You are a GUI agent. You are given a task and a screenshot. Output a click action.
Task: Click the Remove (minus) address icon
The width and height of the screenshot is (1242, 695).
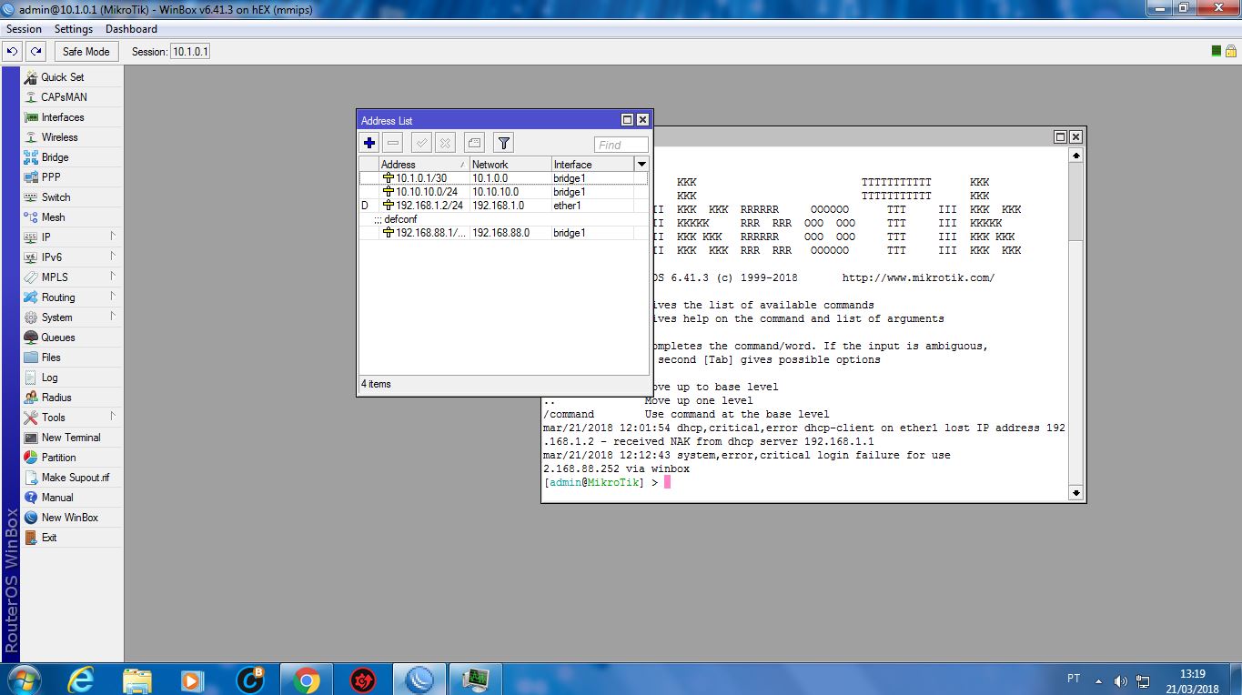pyautogui.click(x=393, y=143)
